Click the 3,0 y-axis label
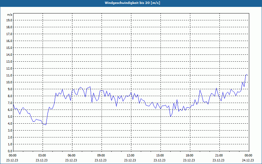262x164 pixels. point(10,130)
